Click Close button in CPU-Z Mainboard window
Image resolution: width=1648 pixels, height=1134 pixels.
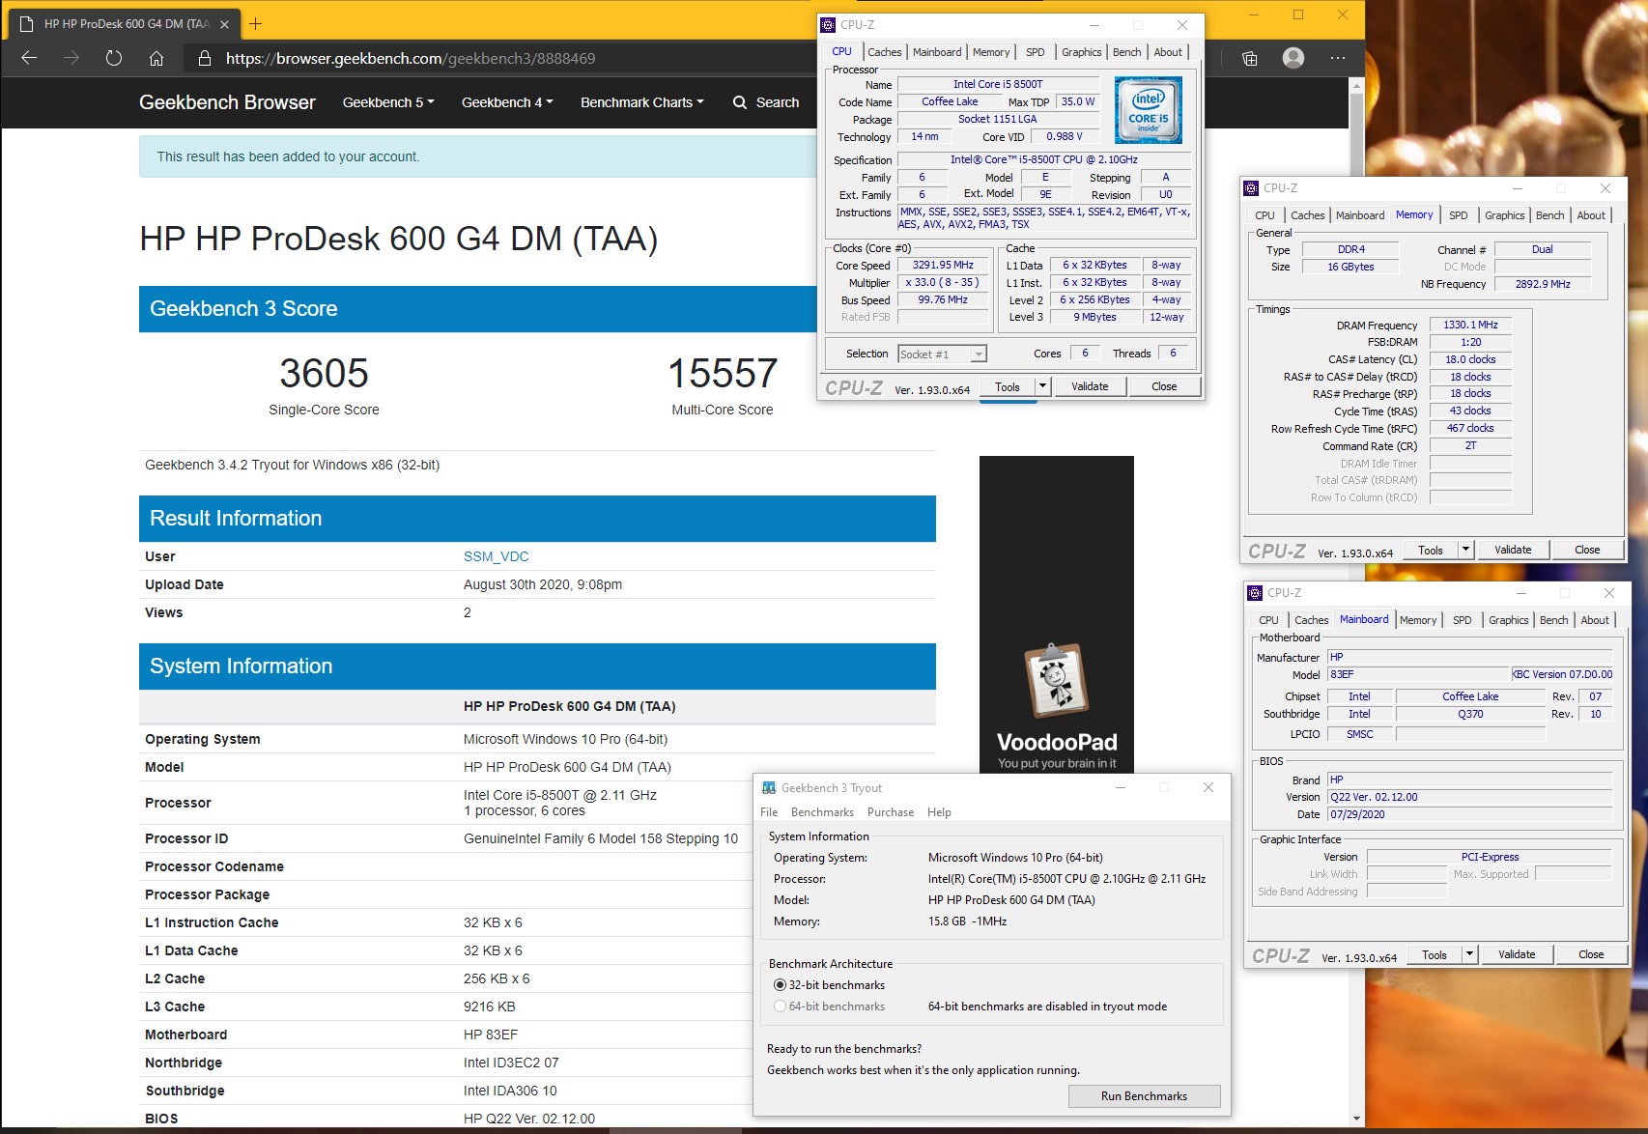[1591, 954]
